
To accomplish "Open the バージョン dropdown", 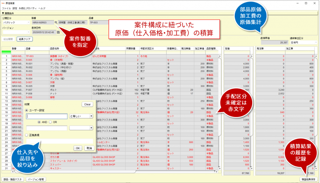I will (x=16, y=32).
